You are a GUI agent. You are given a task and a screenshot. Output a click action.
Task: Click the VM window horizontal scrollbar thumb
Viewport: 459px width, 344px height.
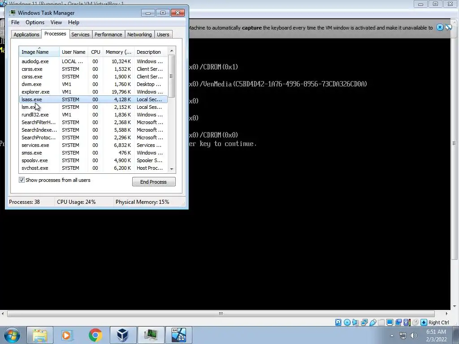[221, 314]
